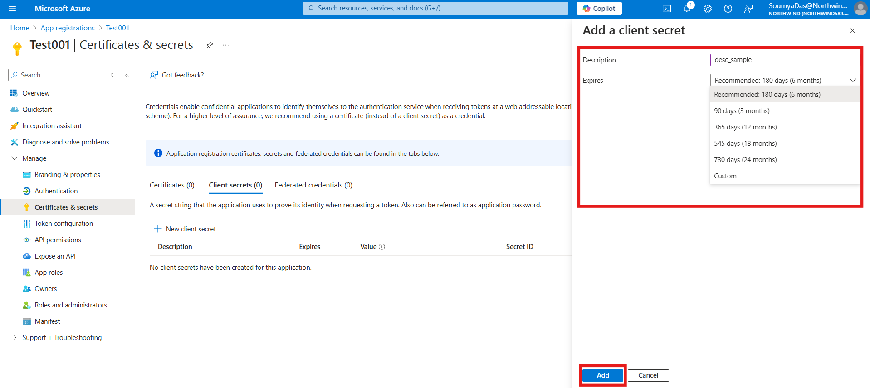This screenshot has width=870, height=388.
Task: Open portal settings gear icon
Action: pos(708,9)
